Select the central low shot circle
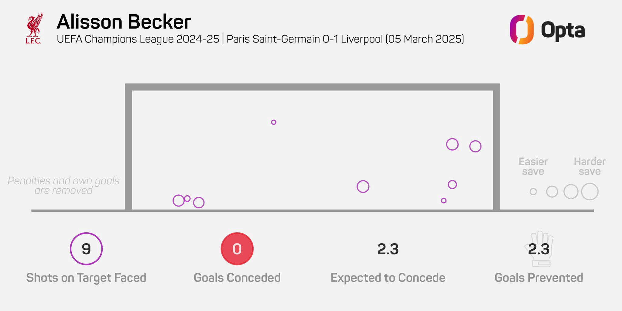622x311 pixels. click(x=363, y=186)
